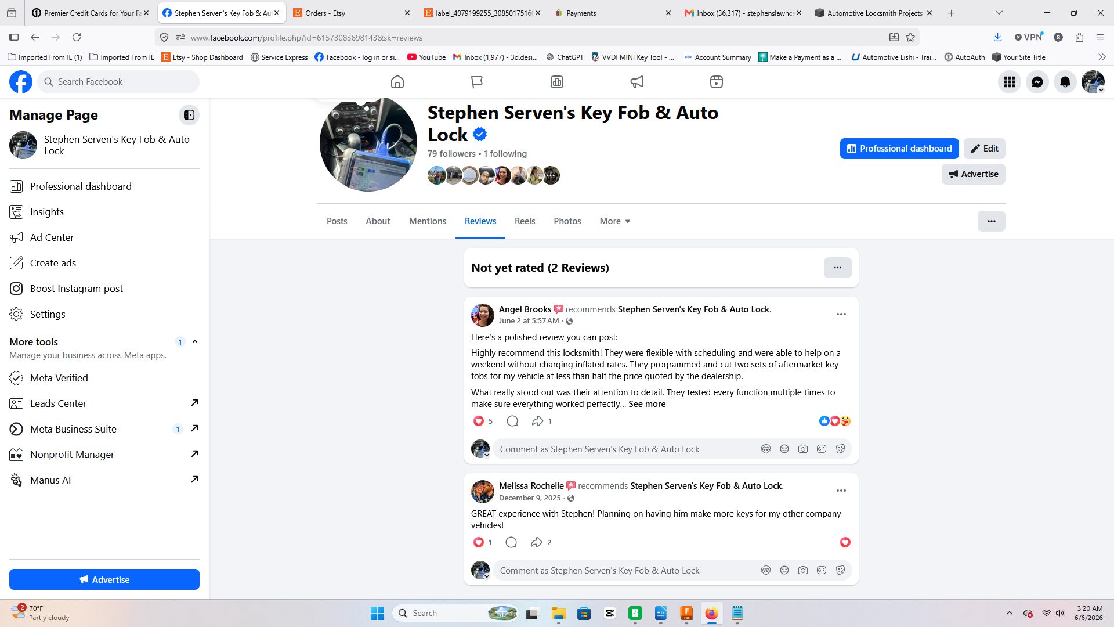Viewport: 1114px width, 627px height.
Task: Comment icon on Melissa Rochelle review
Action: [x=511, y=542]
